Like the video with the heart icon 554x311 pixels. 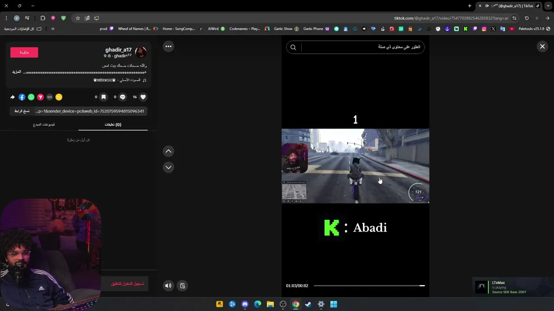pyautogui.click(x=143, y=97)
